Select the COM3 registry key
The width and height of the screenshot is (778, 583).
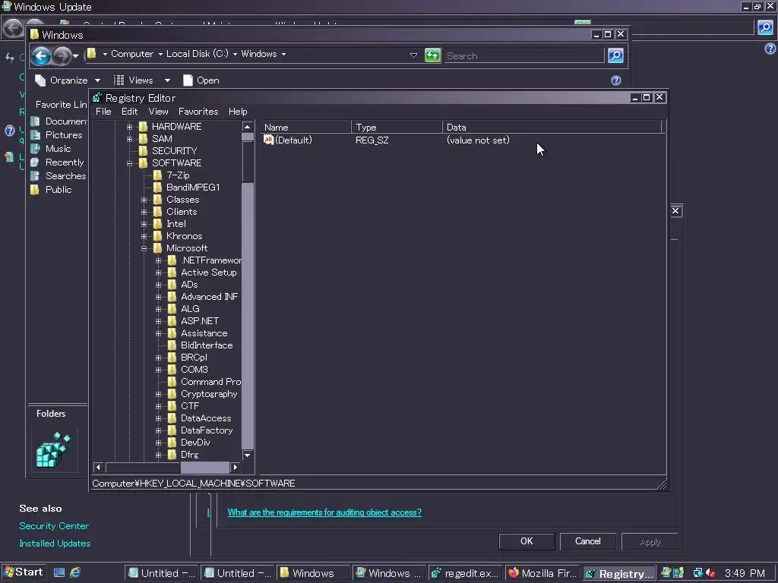point(194,370)
